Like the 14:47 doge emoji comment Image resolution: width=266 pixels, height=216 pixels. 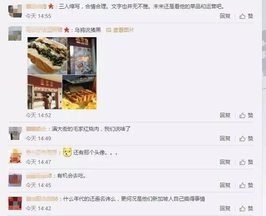pyautogui.click(x=246, y=162)
